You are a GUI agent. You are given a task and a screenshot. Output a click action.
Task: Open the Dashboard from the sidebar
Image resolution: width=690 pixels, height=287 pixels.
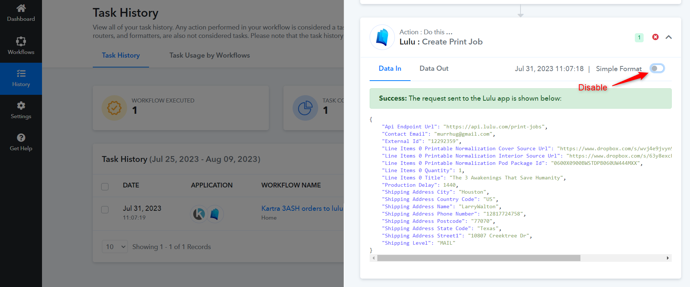point(21,13)
